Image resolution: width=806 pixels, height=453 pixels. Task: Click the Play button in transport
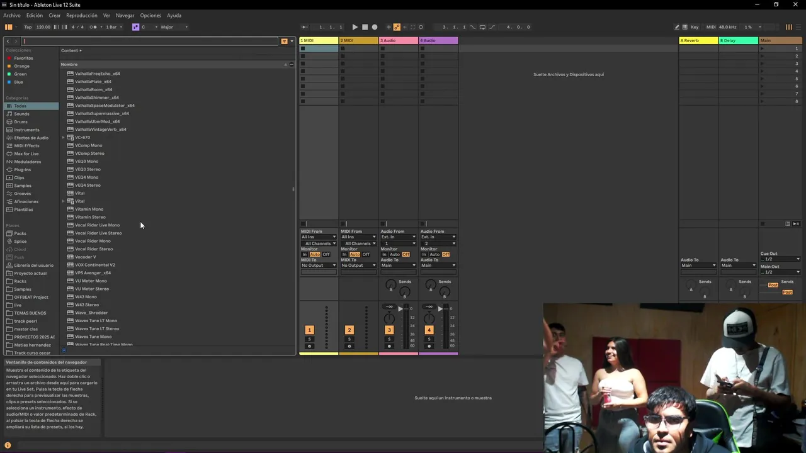point(355,27)
